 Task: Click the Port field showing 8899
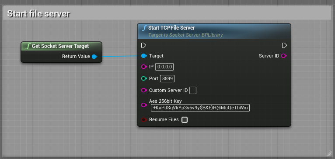coord(167,78)
